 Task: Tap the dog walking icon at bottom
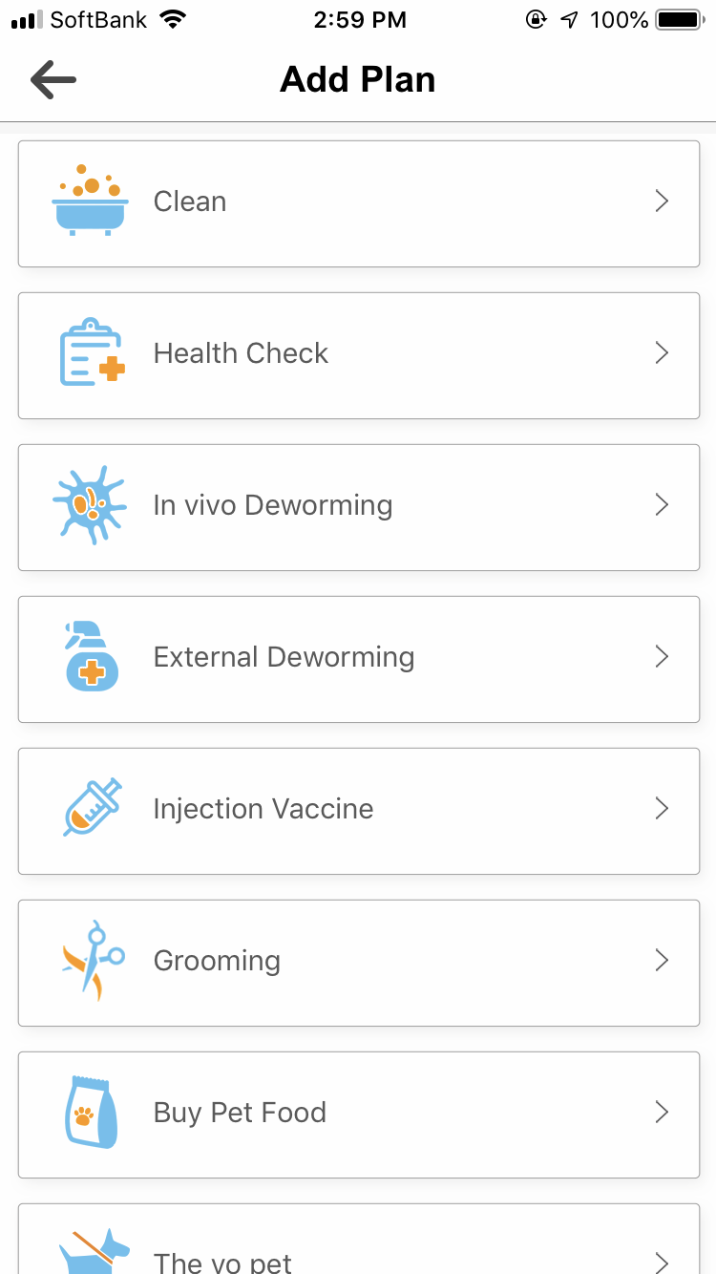pos(94,1251)
